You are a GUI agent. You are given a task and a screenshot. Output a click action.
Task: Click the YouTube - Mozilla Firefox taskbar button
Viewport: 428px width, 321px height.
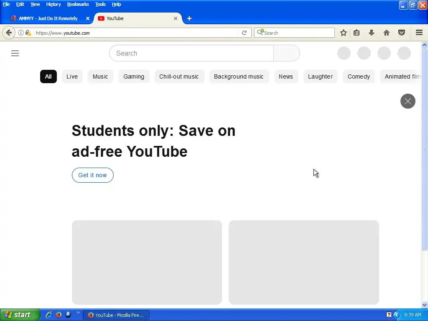(116, 315)
